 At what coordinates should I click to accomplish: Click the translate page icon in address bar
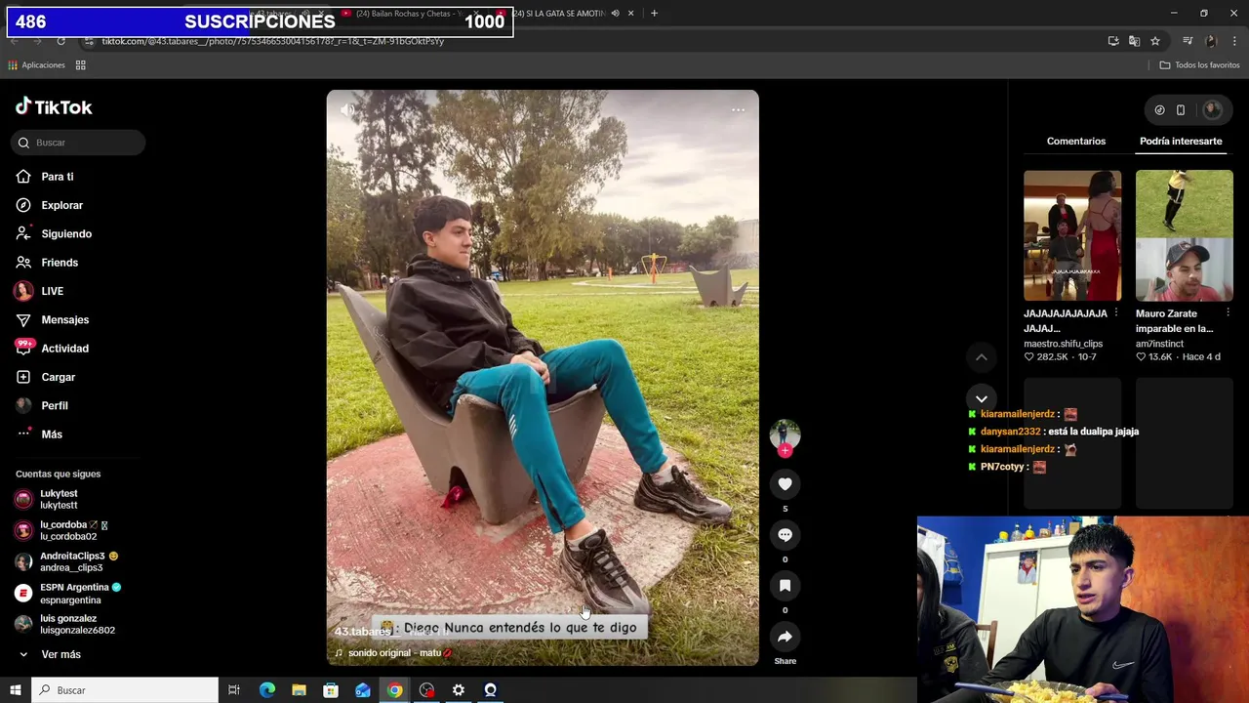coord(1134,41)
